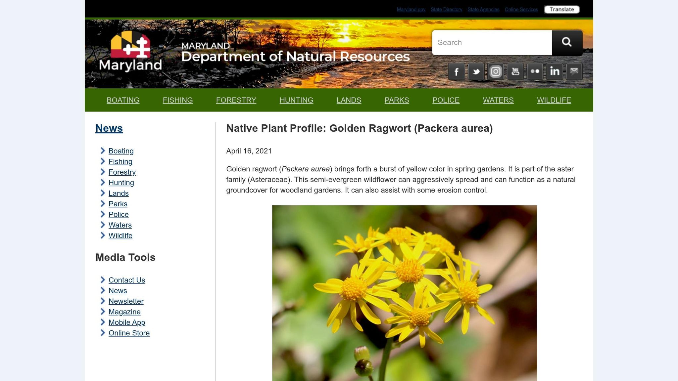Follow the Online Services link
This screenshot has height=381, width=678.
coord(521,10)
